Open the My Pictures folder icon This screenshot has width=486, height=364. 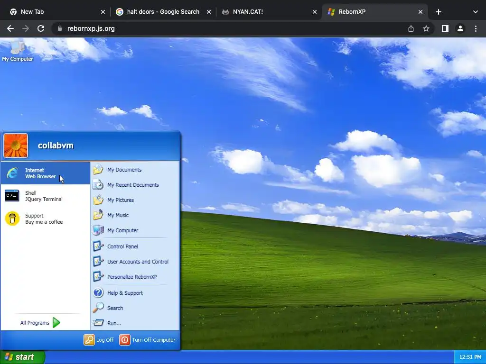(98, 200)
